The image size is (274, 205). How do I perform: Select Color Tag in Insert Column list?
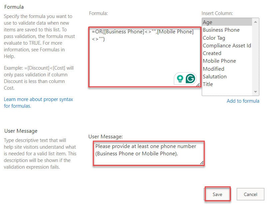(x=227, y=38)
